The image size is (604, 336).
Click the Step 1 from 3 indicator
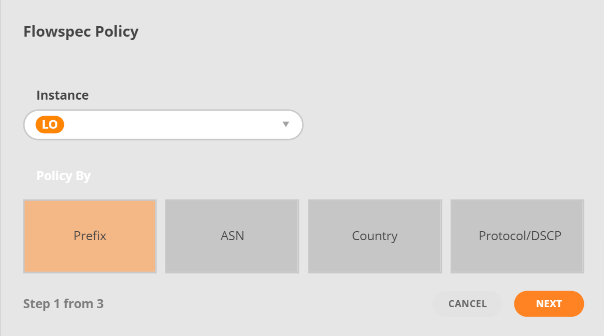[x=63, y=304]
